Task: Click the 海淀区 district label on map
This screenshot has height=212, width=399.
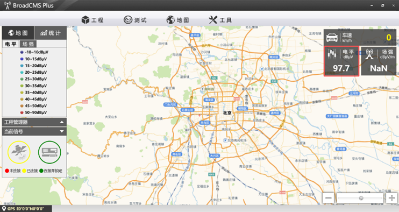Action: pos(209,100)
